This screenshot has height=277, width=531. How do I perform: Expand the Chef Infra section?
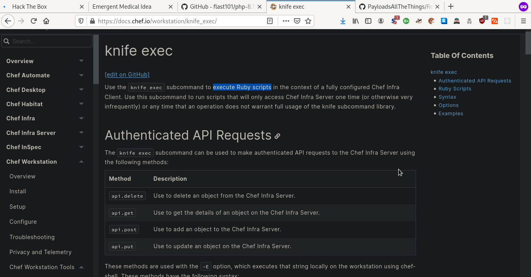point(81,118)
